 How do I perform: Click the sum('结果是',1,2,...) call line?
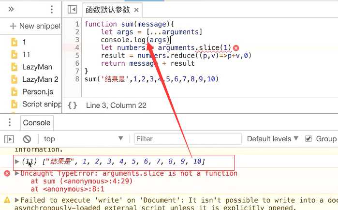[x=151, y=79]
